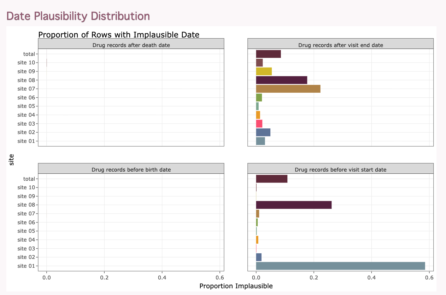Select the yellow site 09 bar in after visit end date
This screenshot has width=446, height=295.
coord(264,71)
